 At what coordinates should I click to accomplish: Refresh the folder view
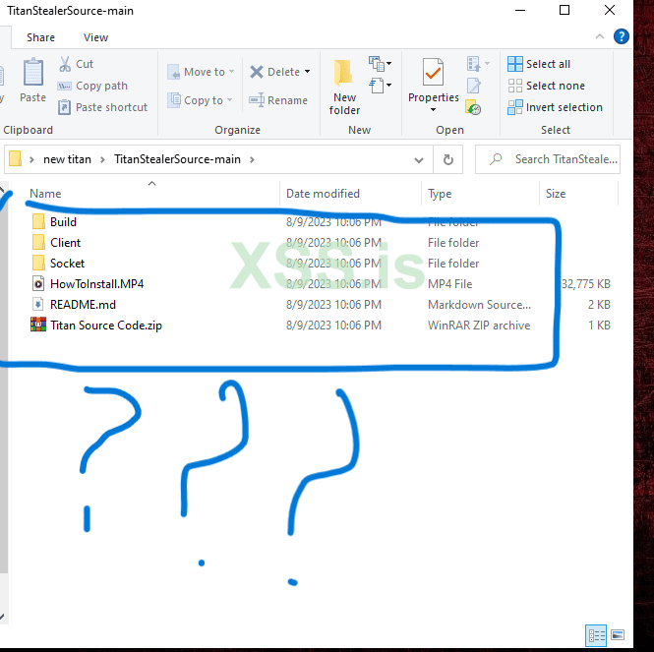(447, 159)
